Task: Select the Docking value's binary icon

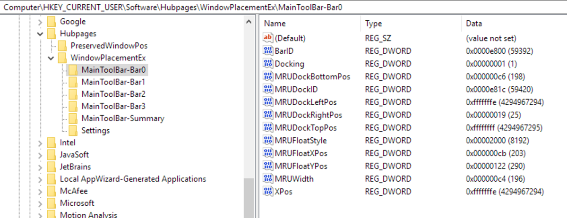Action: (268, 64)
